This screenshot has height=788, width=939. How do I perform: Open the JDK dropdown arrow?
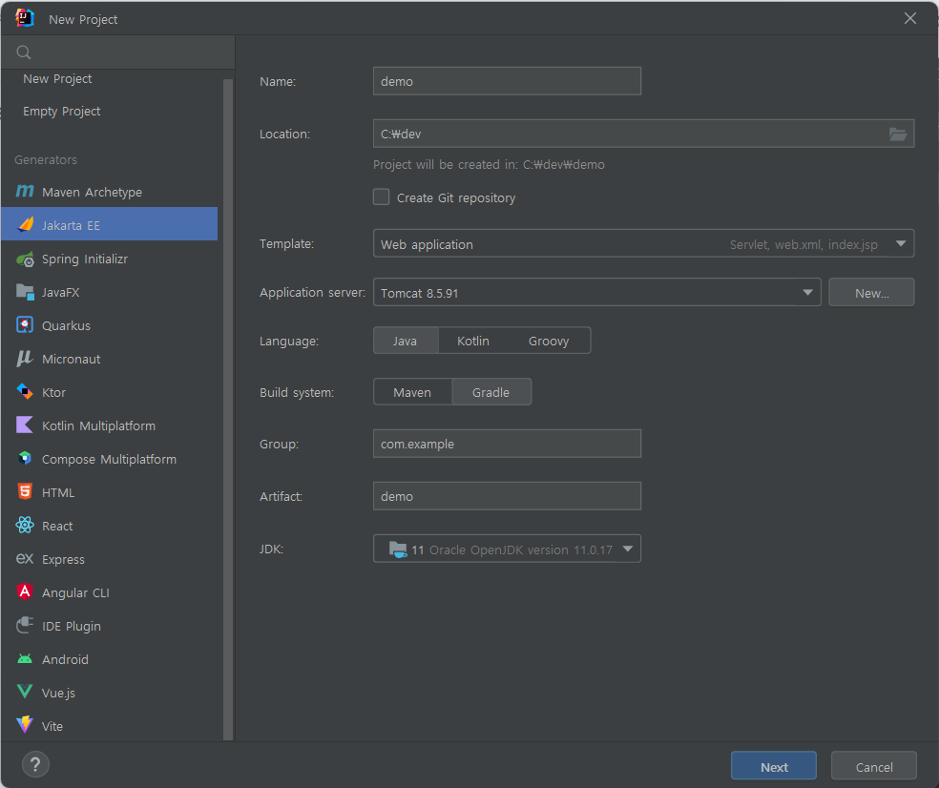pyautogui.click(x=628, y=550)
